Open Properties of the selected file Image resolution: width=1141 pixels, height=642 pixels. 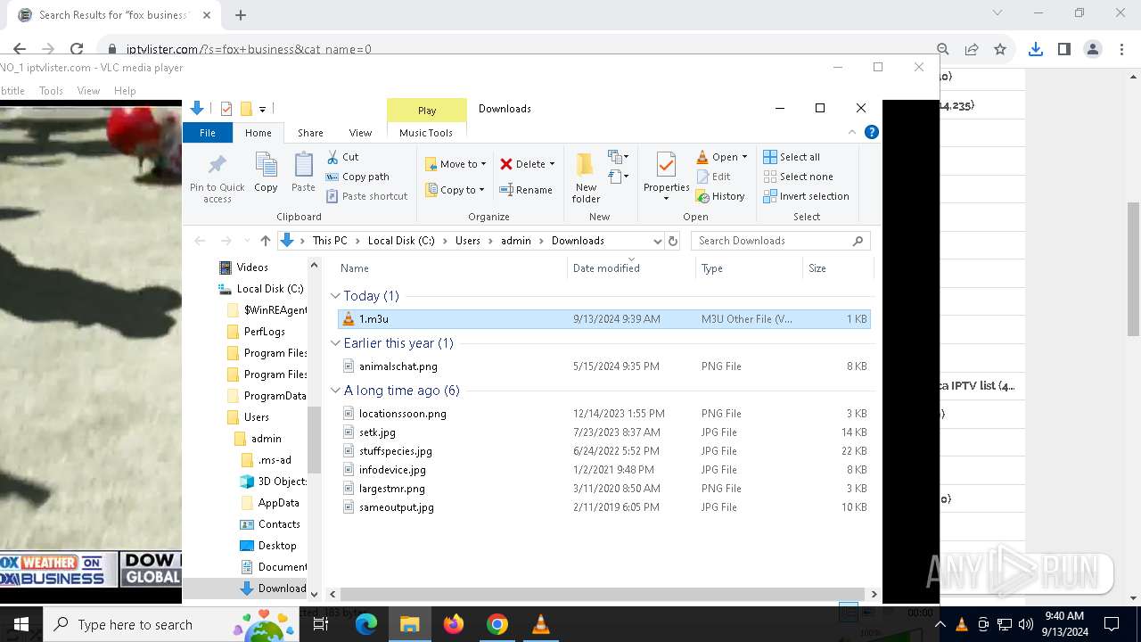(x=666, y=177)
